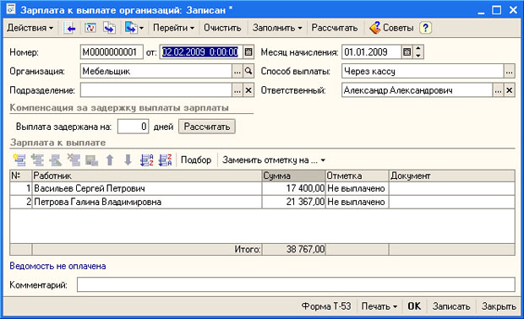Clear the Ответственный field
This screenshot has width=524, height=319.
[x=509, y=90]
